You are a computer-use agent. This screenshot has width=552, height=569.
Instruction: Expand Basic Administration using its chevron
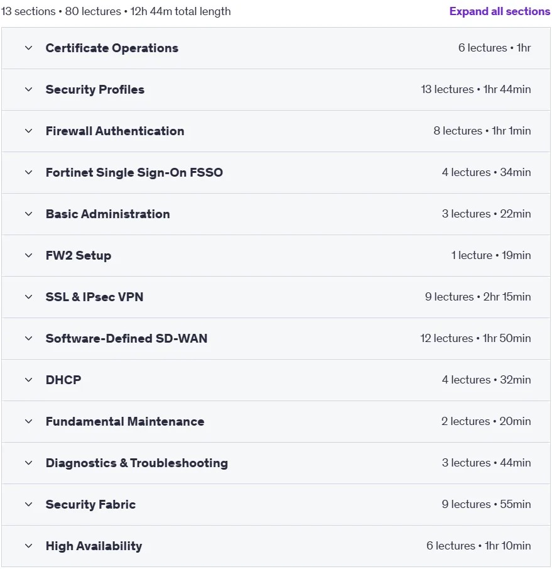coord(29,214)
